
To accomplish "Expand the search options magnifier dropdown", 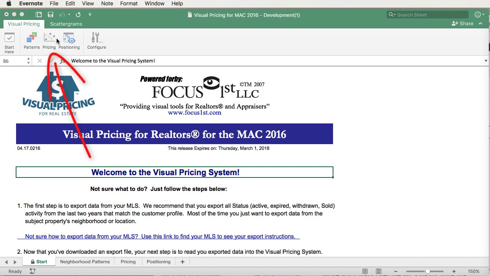I will (392, 15).
